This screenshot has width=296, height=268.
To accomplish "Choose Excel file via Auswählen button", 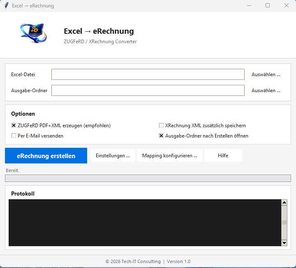I will pyautogui.click(x=266, y=75).
